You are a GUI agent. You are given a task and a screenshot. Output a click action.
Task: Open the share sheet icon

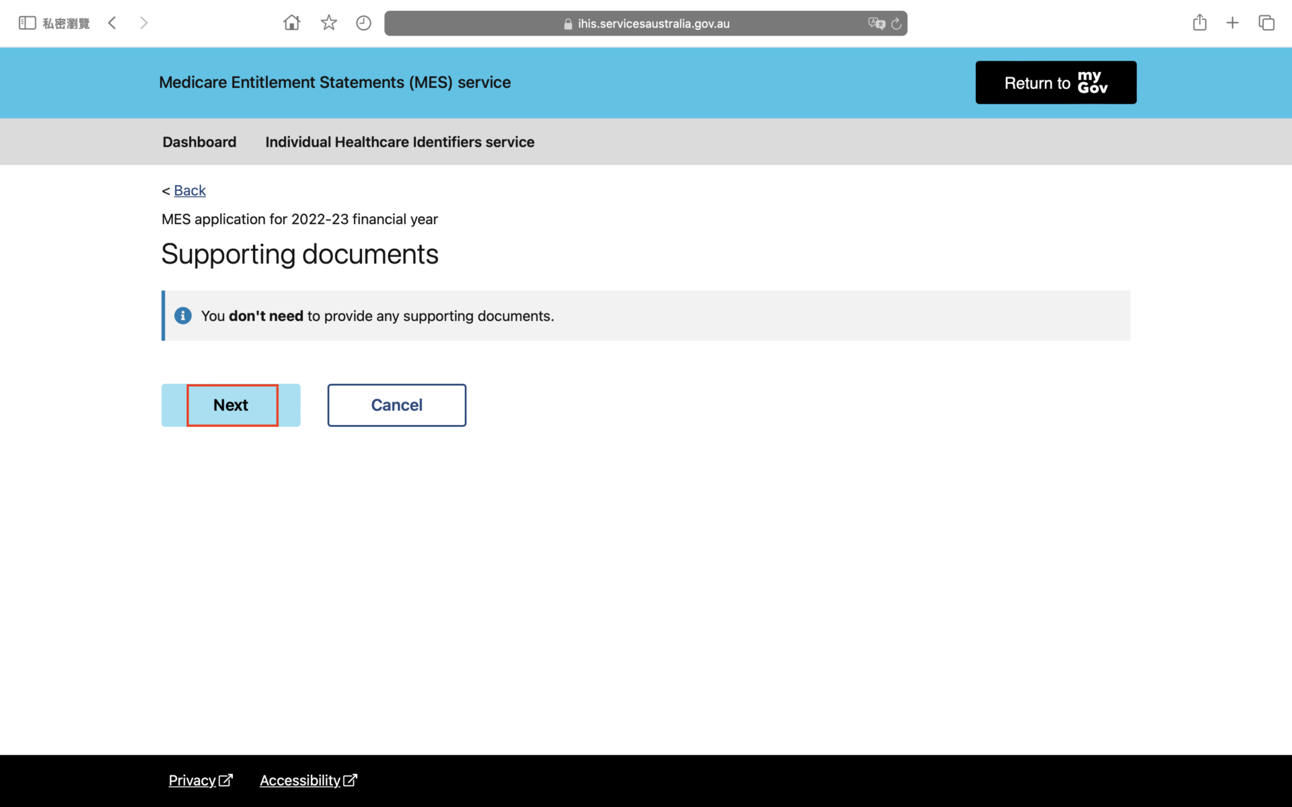(1199, 24)
